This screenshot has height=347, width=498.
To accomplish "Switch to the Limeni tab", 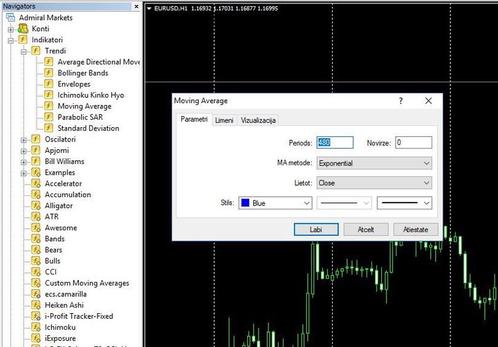I will (x=224, y=120).
